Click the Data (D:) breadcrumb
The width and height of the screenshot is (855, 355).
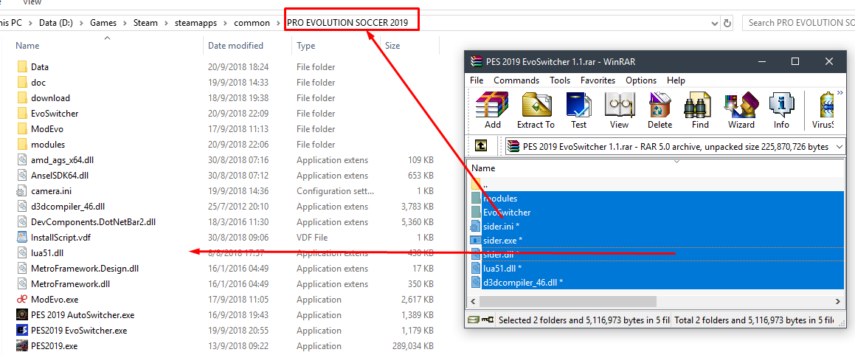pyautogui.click(x=57, y=23)
